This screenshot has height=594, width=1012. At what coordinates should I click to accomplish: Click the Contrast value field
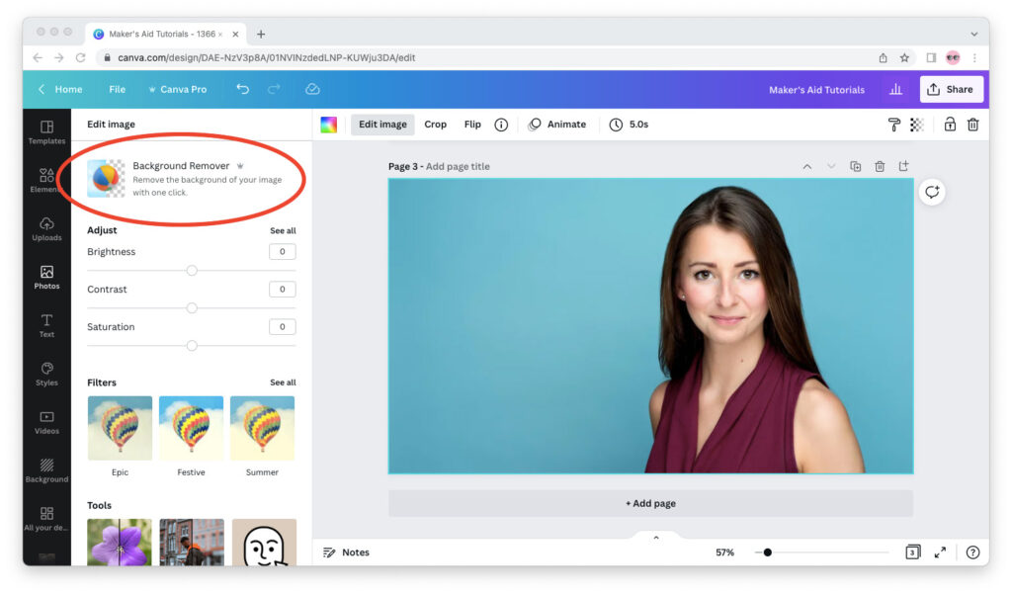[x=282, y=290]
